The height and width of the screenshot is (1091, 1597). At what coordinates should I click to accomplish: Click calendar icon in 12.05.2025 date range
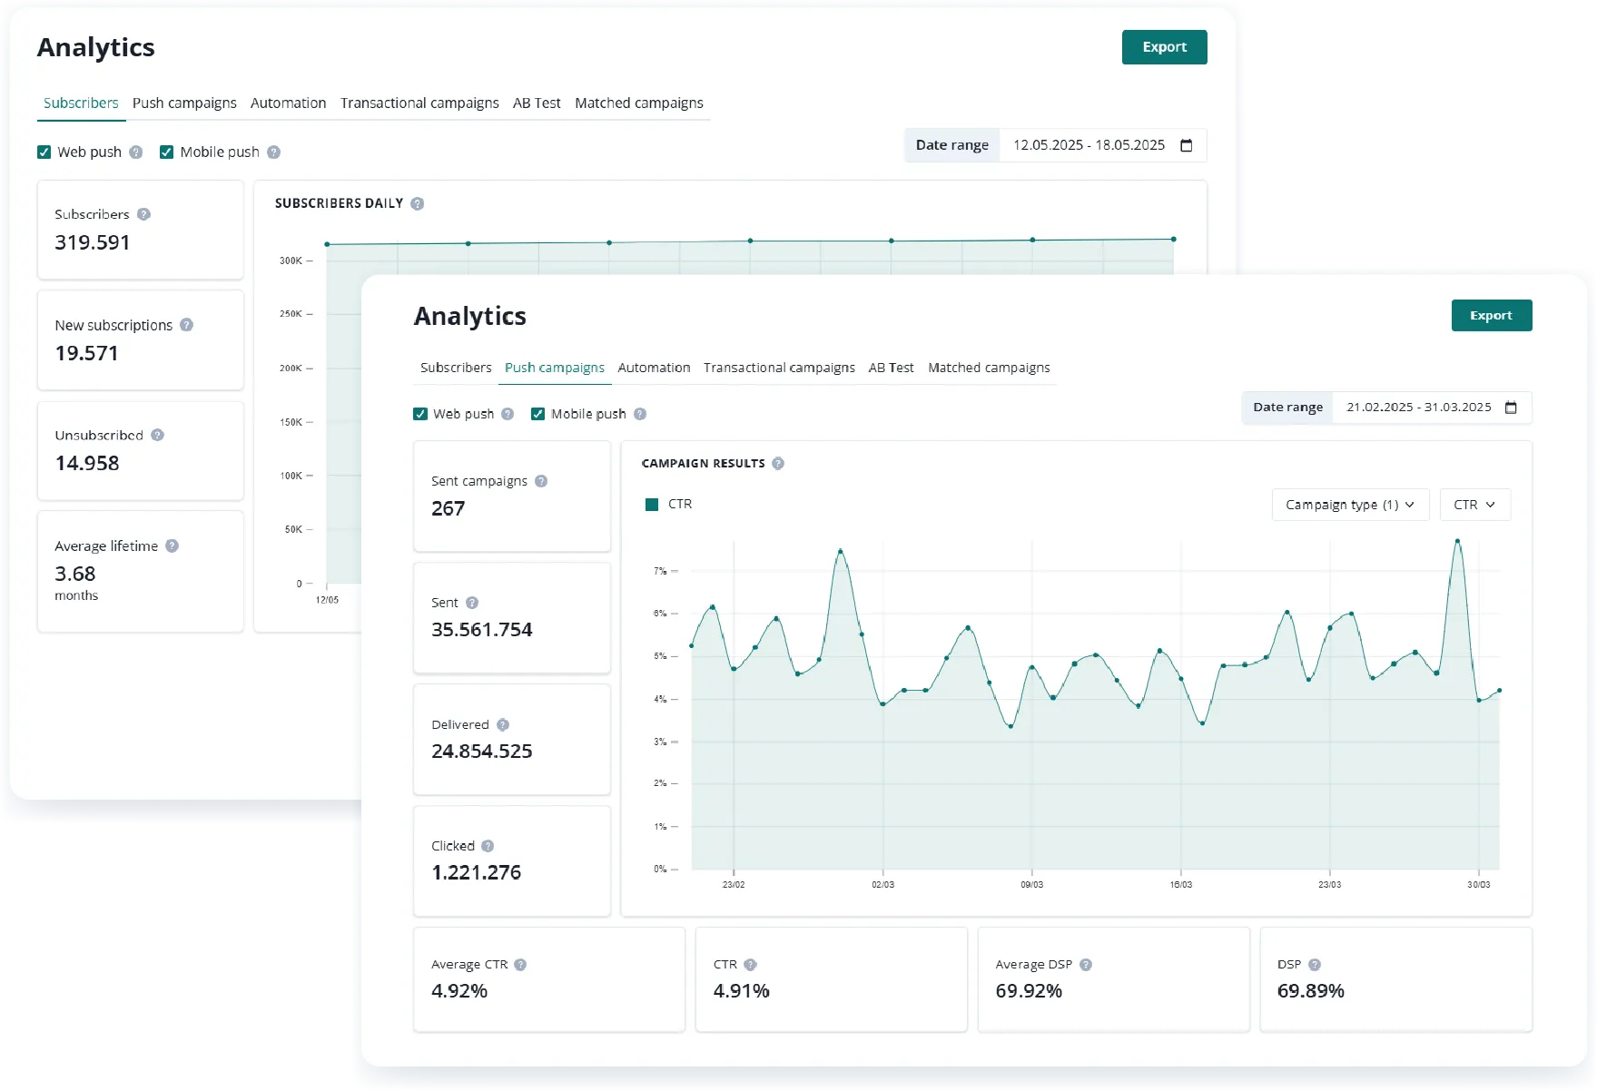(1186, 145)
